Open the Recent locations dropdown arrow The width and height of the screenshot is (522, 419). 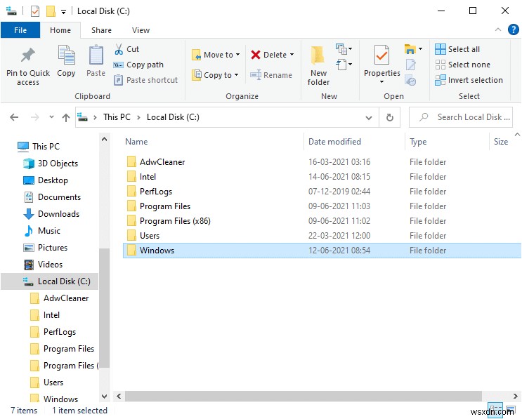pyautogui.click(x=51, y=117)
